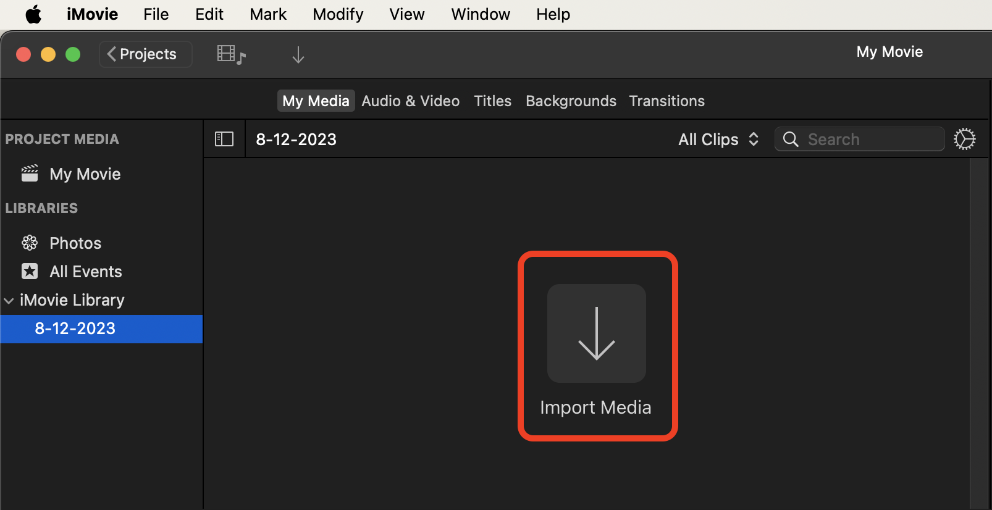Click the media browser film-and-music icon

coord(232,54)
